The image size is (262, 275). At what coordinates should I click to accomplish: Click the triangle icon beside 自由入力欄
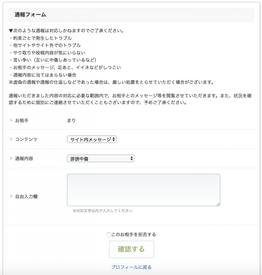click(x=11, y=196)
